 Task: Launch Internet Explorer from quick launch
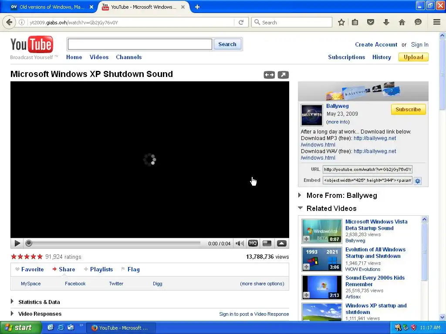61,327
